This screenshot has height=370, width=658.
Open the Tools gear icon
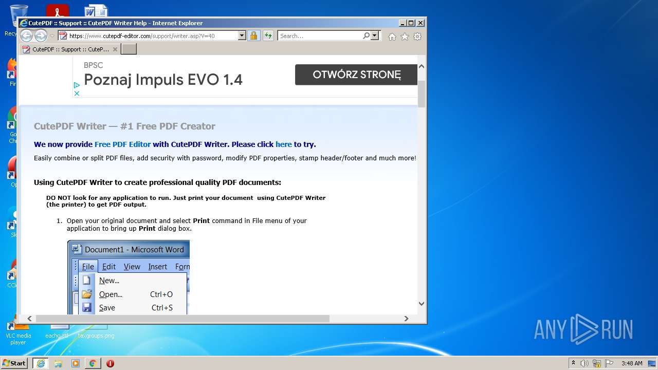417,36
